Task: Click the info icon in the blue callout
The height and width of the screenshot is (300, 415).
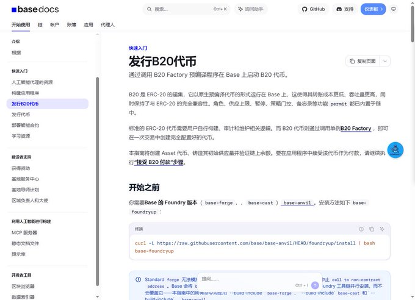Action: 138,279
